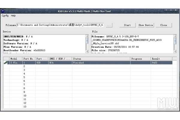Click the 'Creation Date' line in File panel

point(115,47)
